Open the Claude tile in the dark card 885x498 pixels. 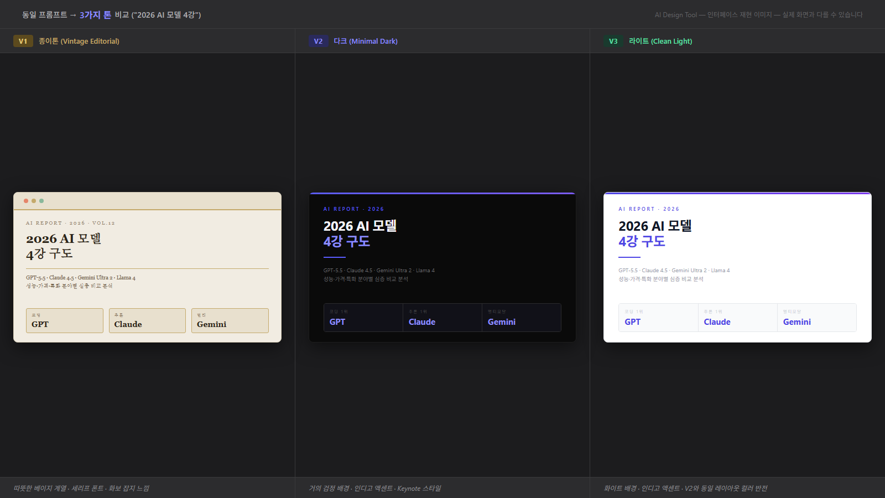442,318
